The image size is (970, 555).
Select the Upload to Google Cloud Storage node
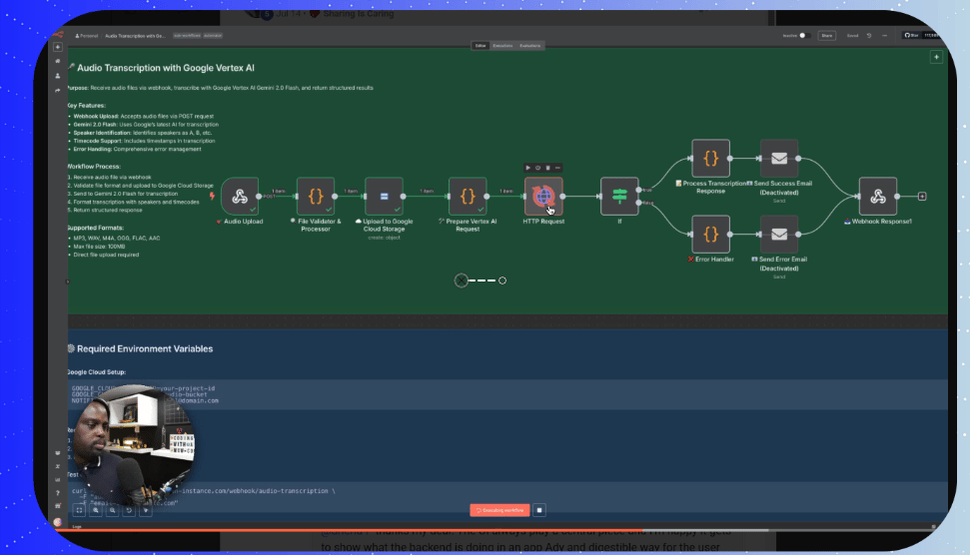pyautogui.click(x=385, y=197)
